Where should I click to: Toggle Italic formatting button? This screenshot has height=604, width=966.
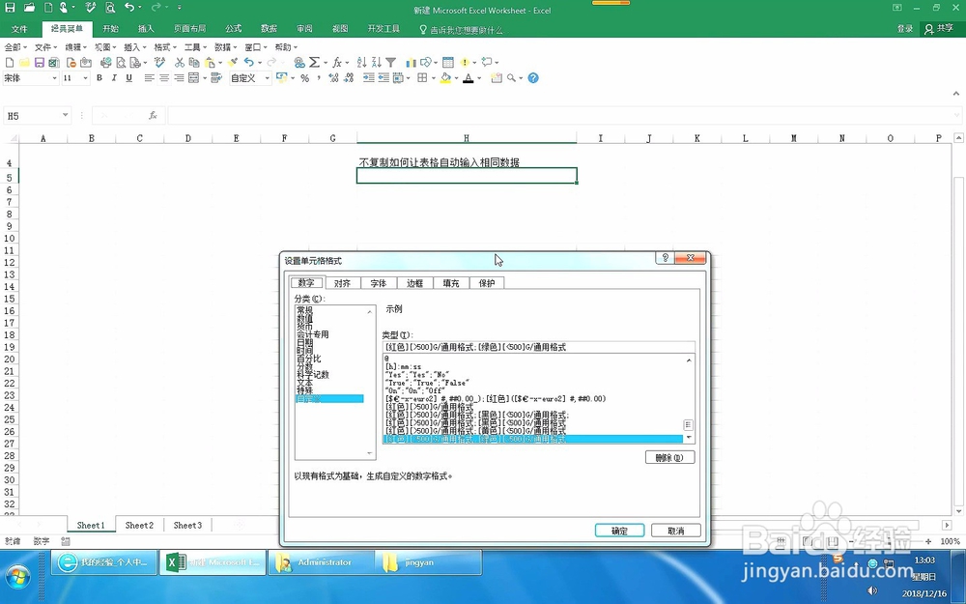[x=114, y=78]
